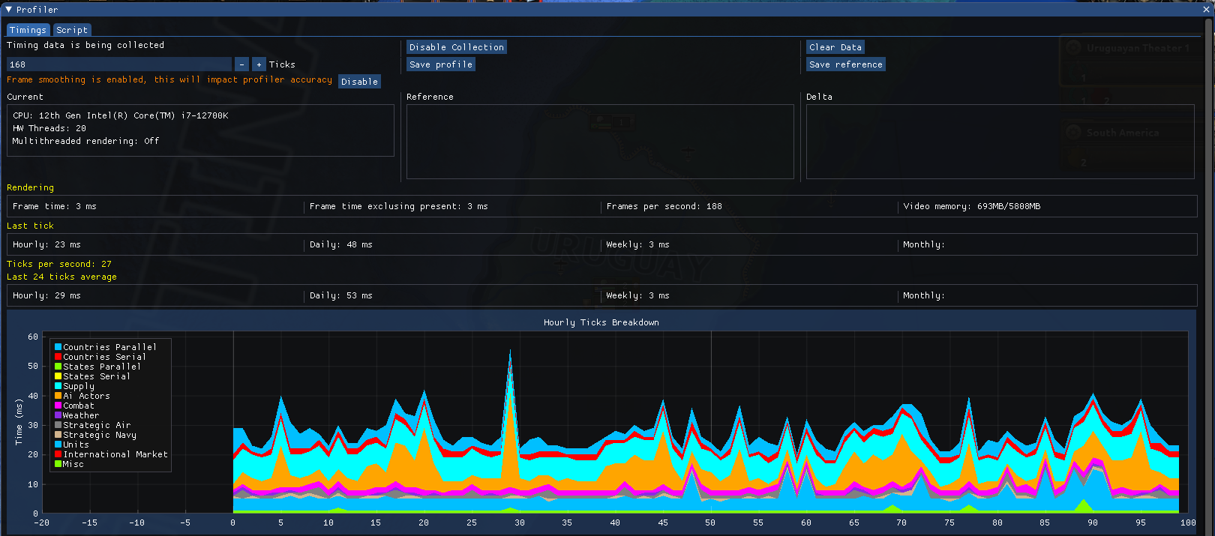Toggle Countries Serial legend entry
1215x536 pixels.
(x=103, y=357)
